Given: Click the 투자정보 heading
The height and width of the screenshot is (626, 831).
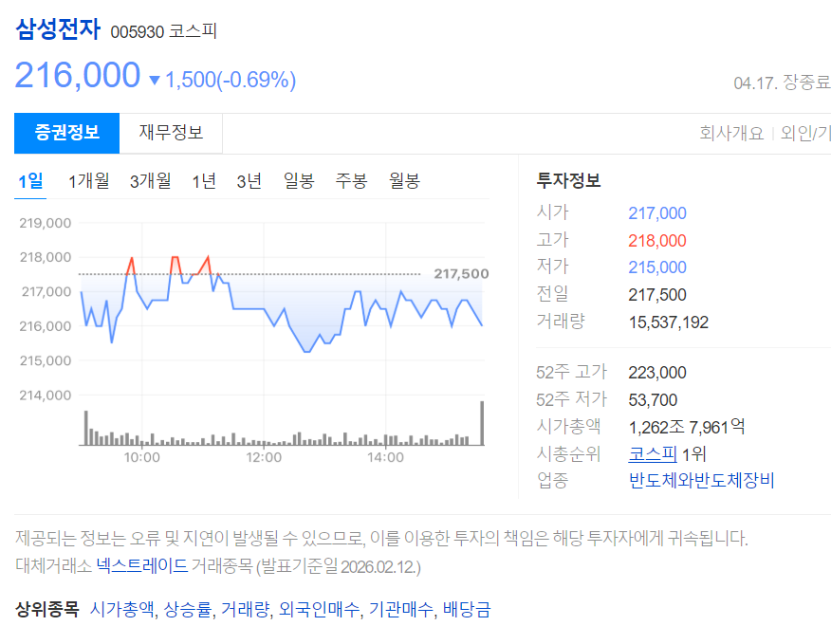Looking at the screenshot, I should tap(568, 180).
